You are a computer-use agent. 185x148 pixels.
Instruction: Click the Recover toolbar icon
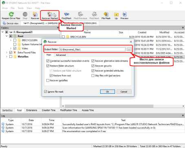(35, 15)
